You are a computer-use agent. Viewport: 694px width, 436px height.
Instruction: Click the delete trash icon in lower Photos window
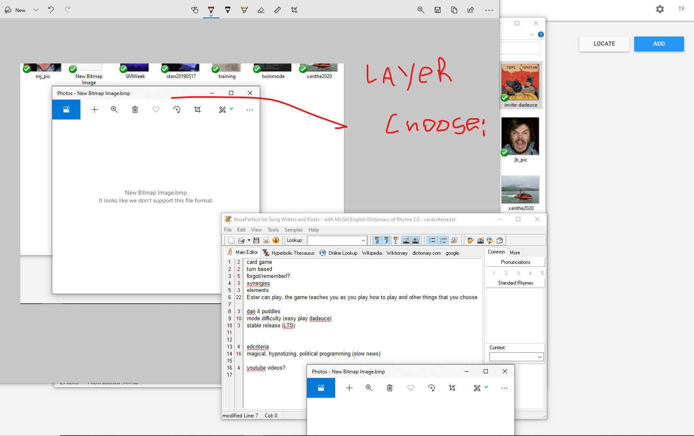390,388
